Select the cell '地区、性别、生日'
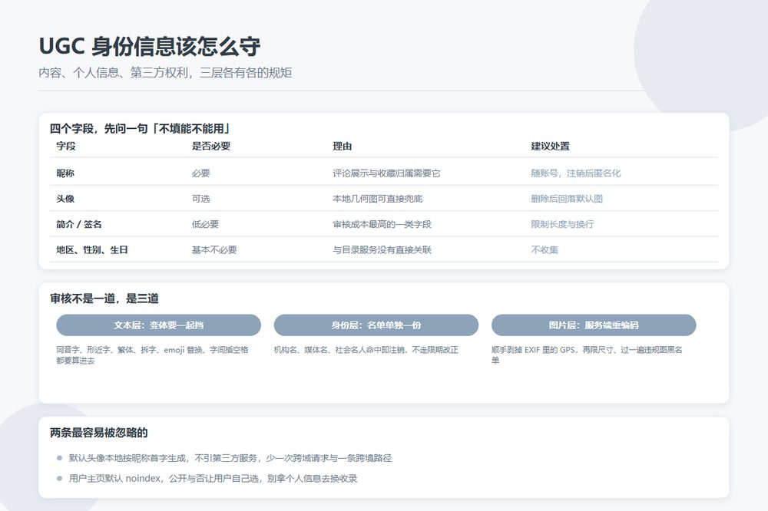The image size is (768, 511). coord(92,249)
